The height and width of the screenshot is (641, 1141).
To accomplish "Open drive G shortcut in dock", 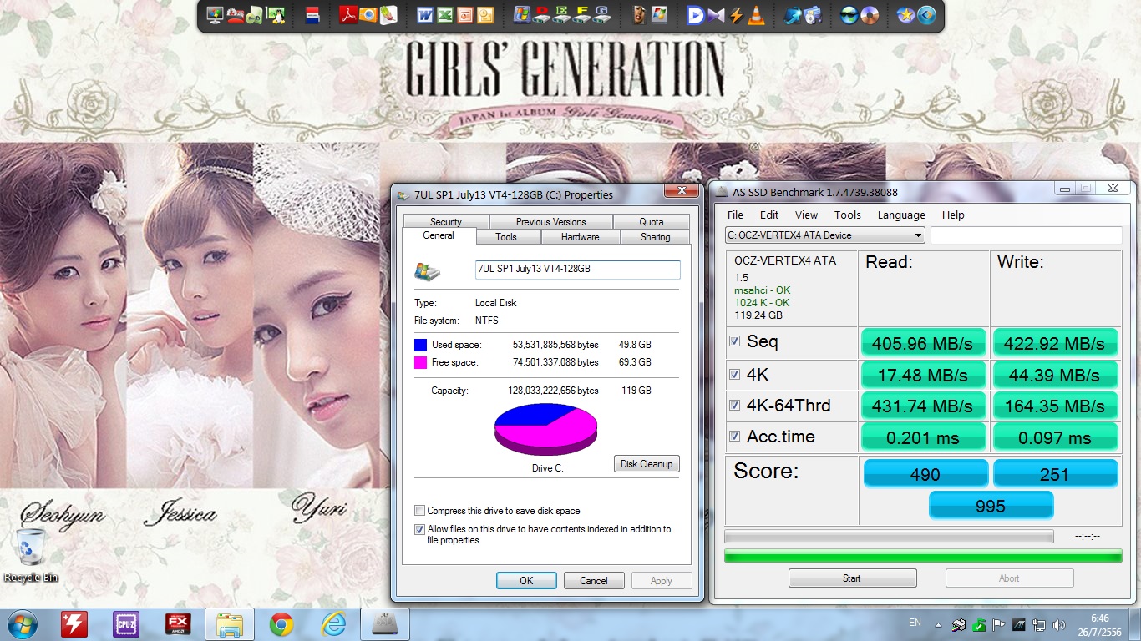I will point(602,14).
